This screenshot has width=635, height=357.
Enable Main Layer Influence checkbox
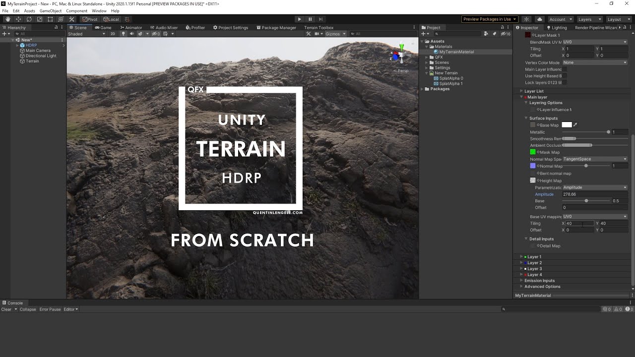point(564,69)
